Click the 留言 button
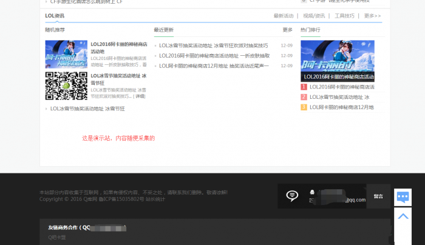This screenshot has width=425, height=245. [378, 196]
